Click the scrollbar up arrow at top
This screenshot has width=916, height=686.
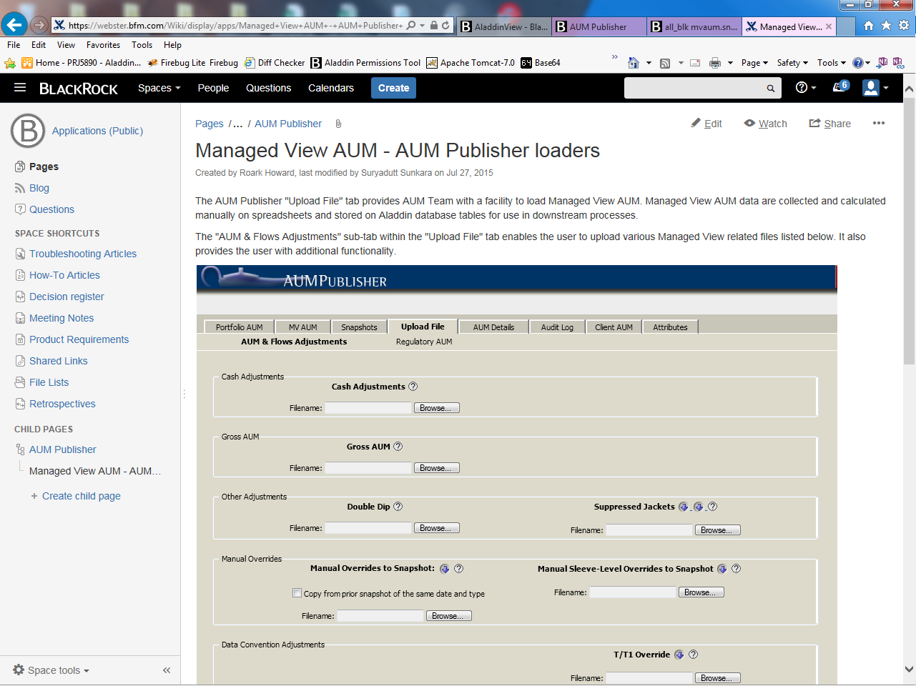click(x=909, y=90)
